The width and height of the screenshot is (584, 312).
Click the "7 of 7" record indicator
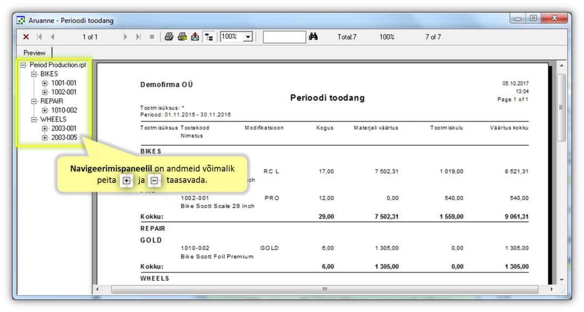point(433,37)
